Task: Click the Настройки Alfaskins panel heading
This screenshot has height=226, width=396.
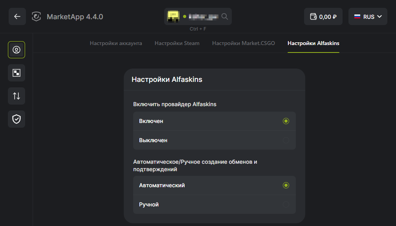Action: click(x=167, y=80)
